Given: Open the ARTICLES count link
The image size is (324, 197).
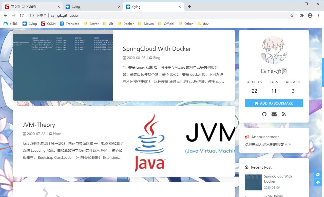Looking at the screenshot, I should point(255,87).
